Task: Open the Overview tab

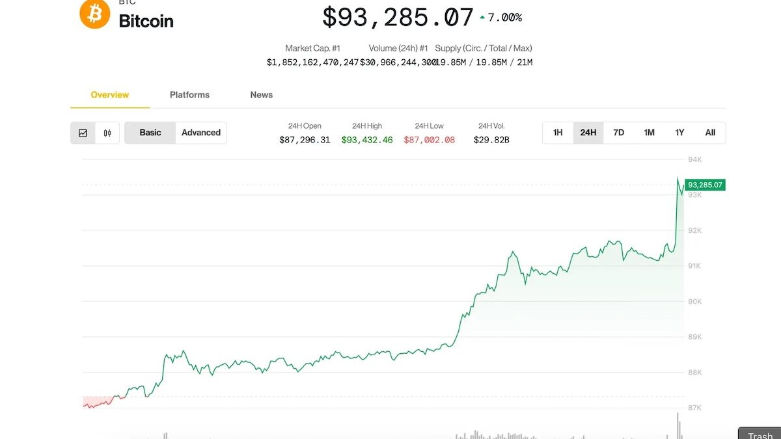Action: tap(110, 95)
